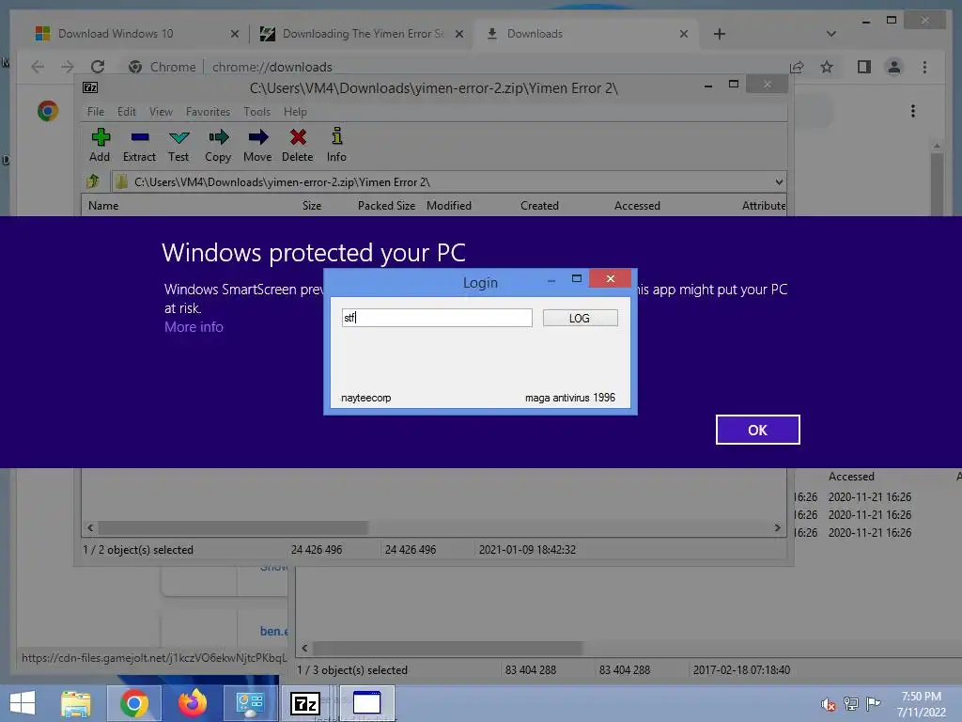The image size is (962, 722).
Task: Click the taskbar clock showing 7:50 PM
Action: click(921, 703)
